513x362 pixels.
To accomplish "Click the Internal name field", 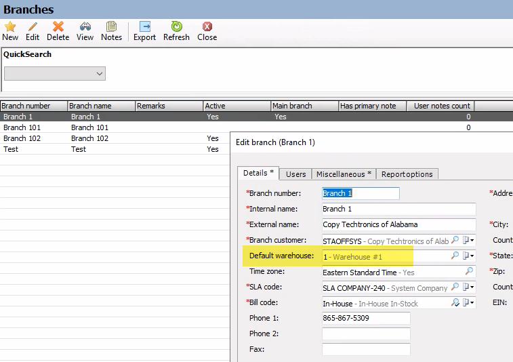I will 399,209.
